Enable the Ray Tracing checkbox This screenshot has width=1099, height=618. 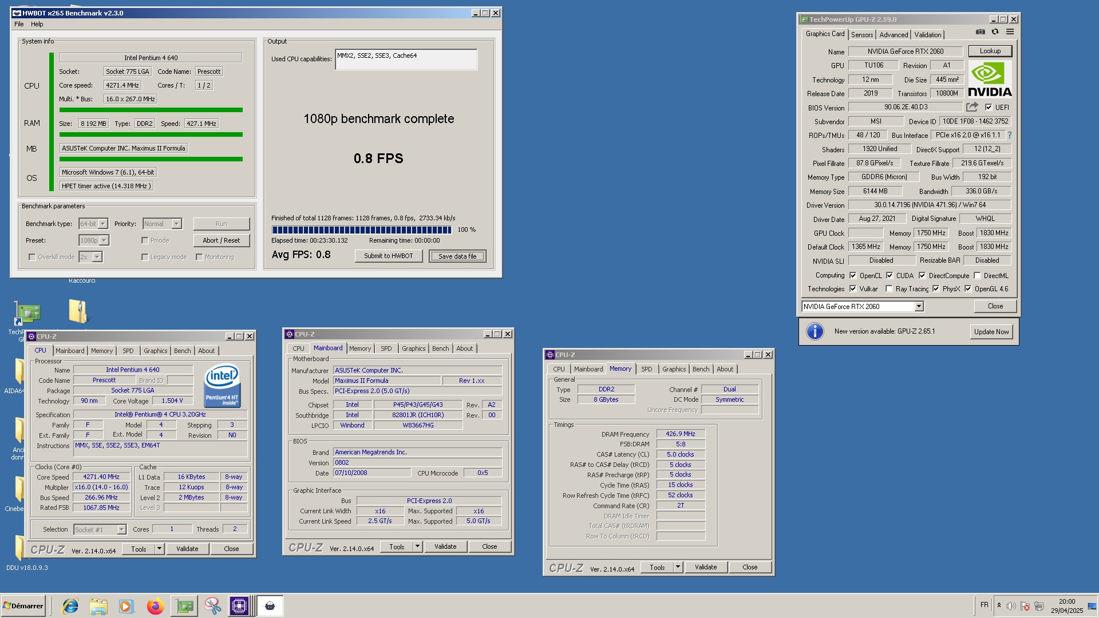coord(889,289)
